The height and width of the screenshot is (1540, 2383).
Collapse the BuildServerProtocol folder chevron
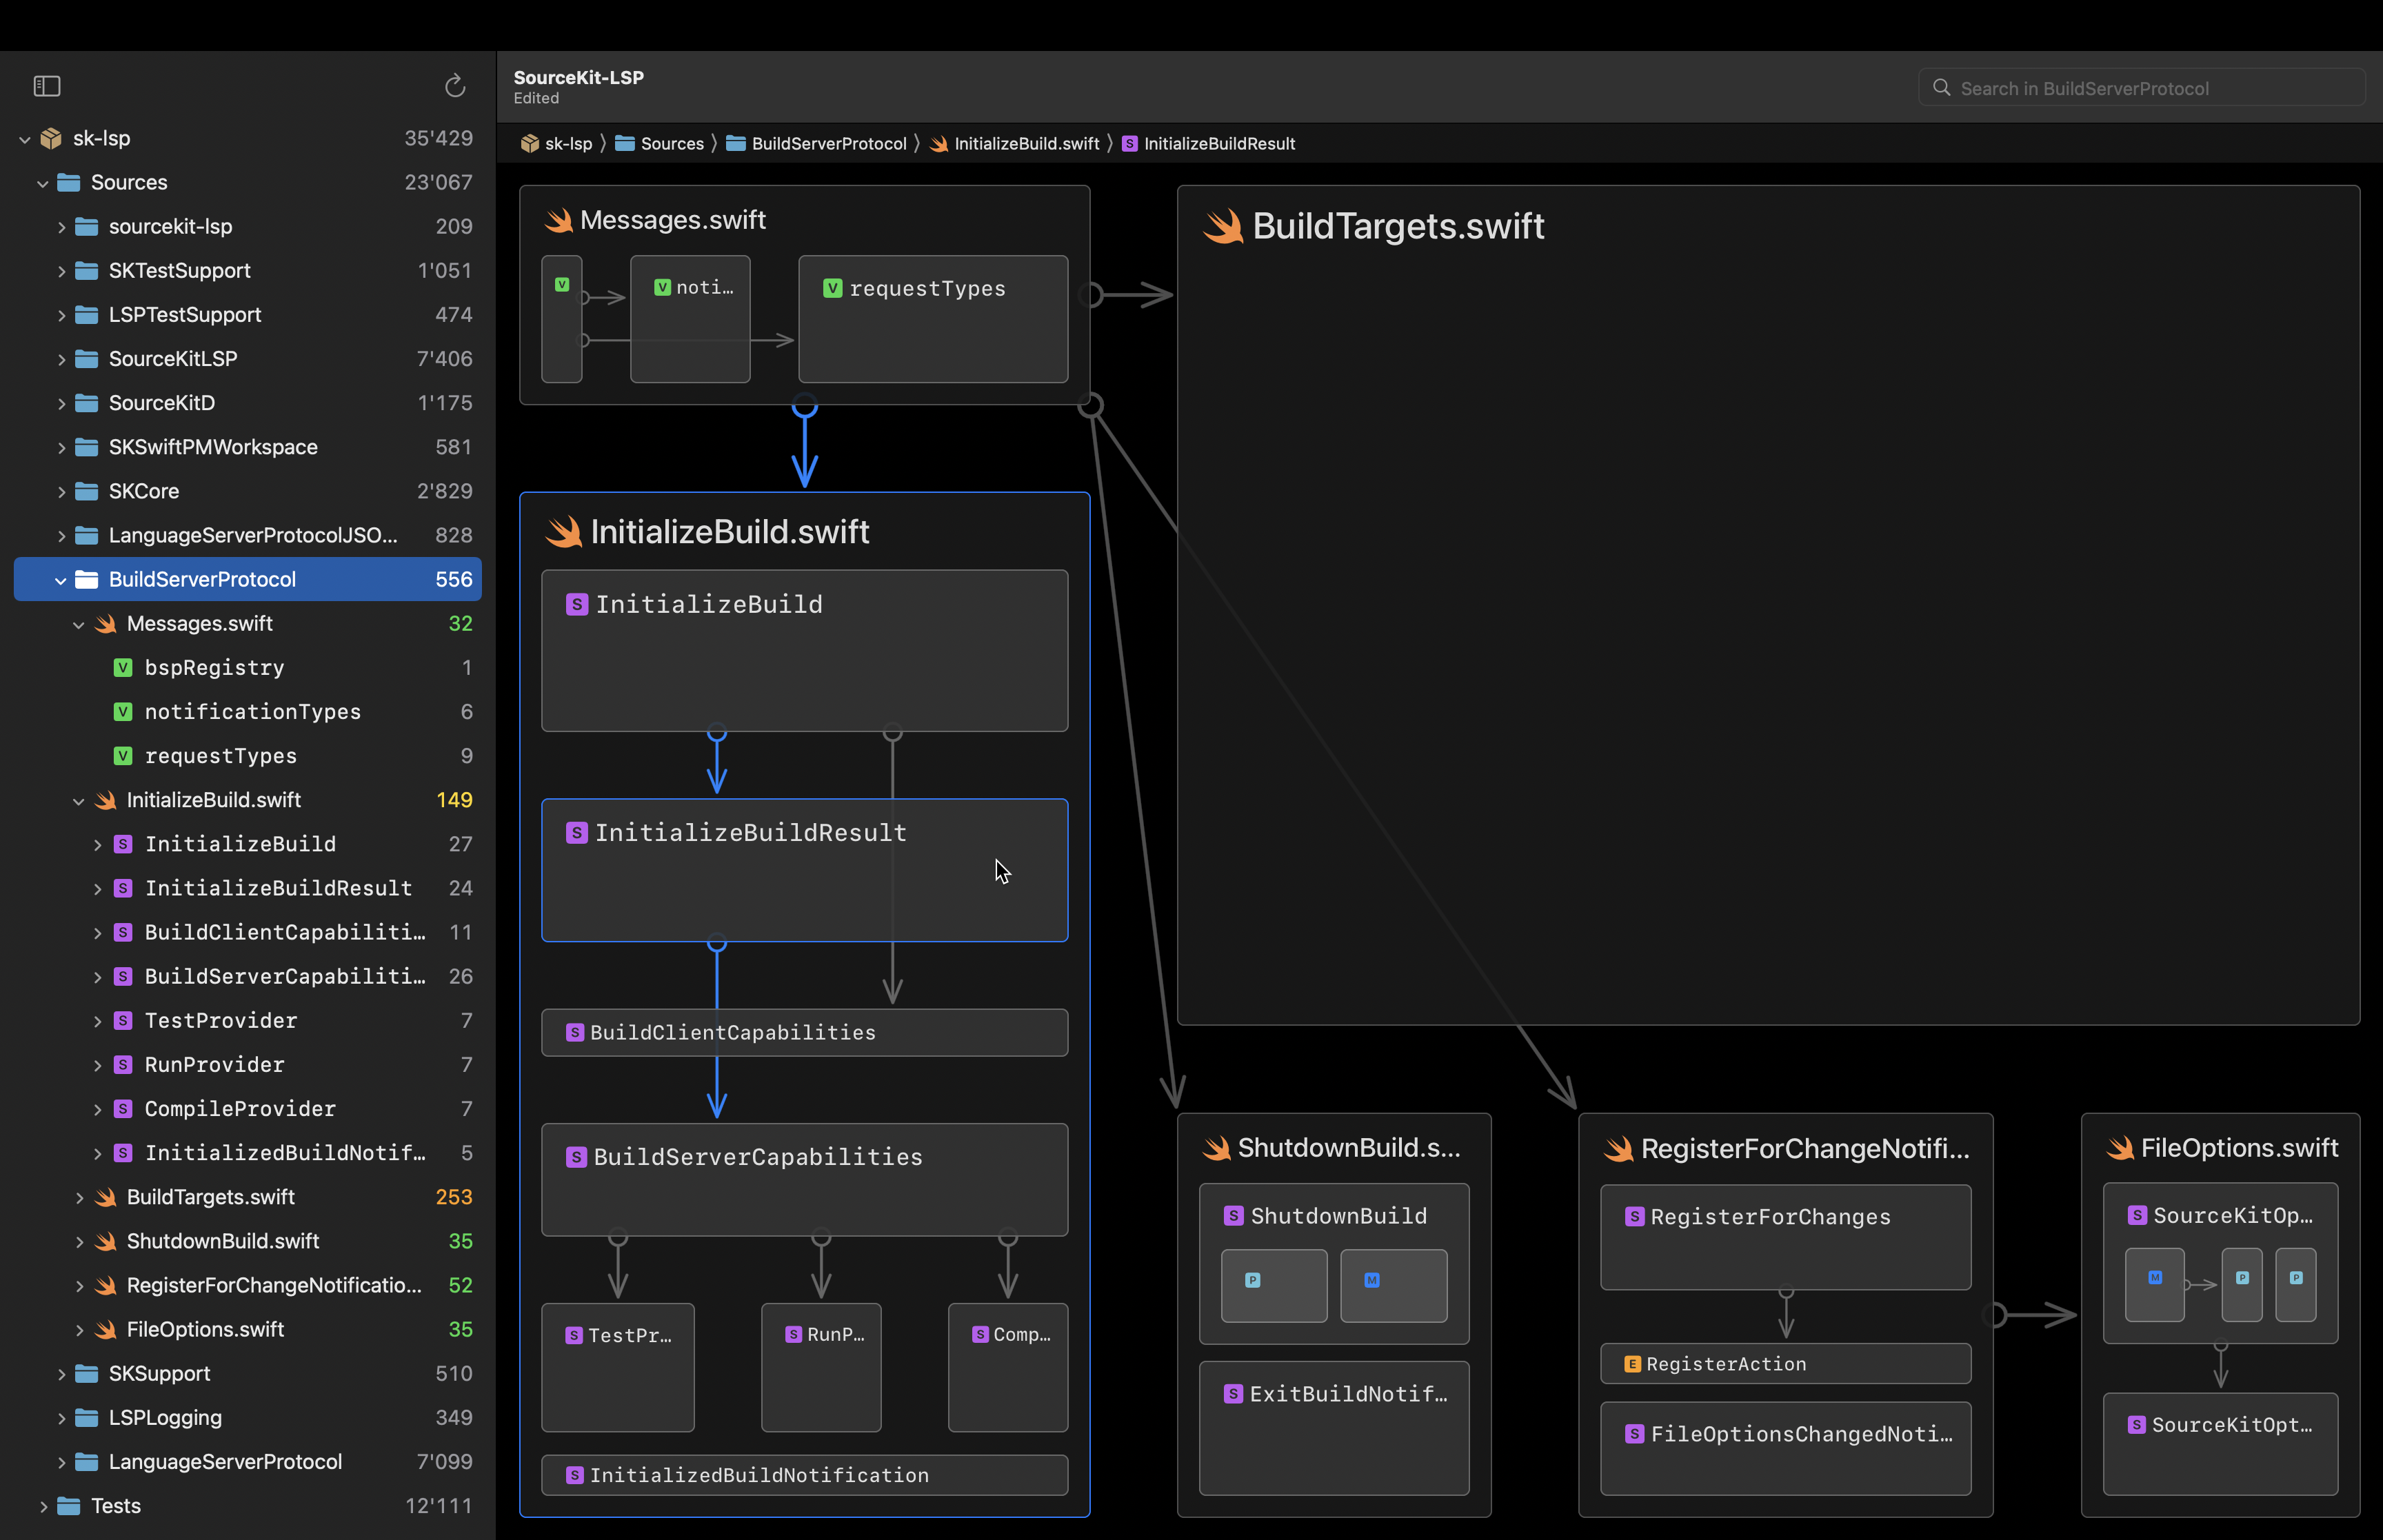[61, 580]
